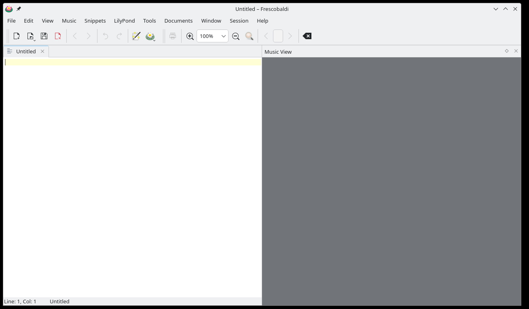Viewport: 529px width, 309px height.
Task: Launch the Score Setup Wizard icon
Action: pyautogui.click(x=136, y=36)
